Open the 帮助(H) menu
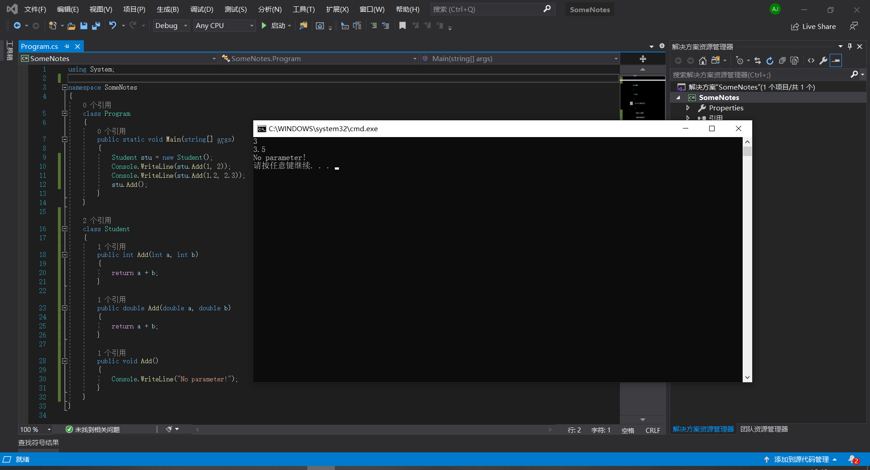This screenshot has width=870, height=470. point(408,9)
